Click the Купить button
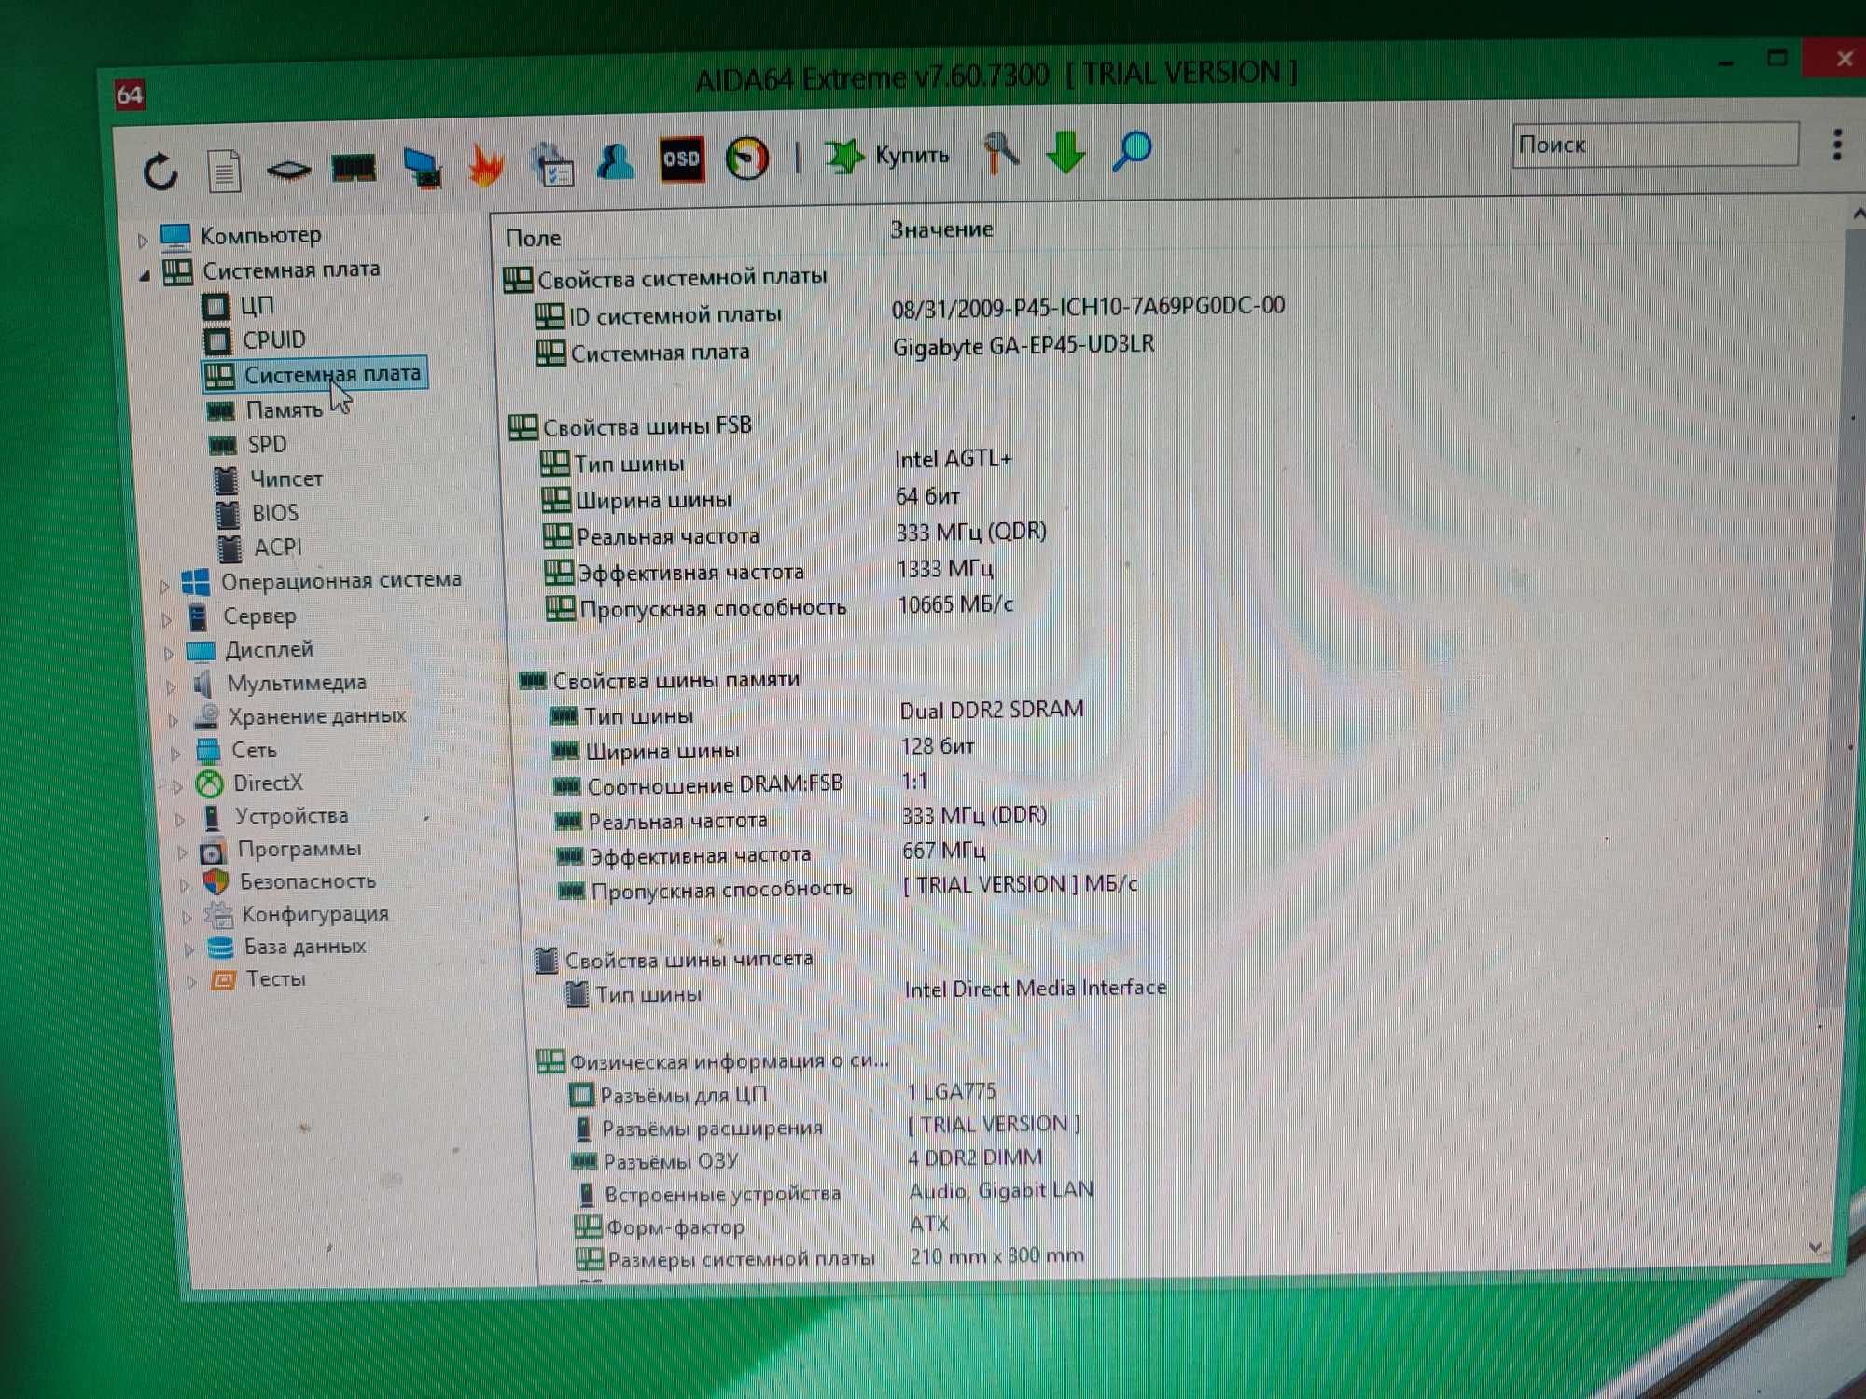Screen dimensions: 1866x1399 [x=886, y=155]
